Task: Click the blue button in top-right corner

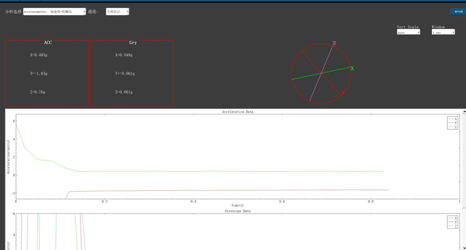Action: tap(458, 11)
